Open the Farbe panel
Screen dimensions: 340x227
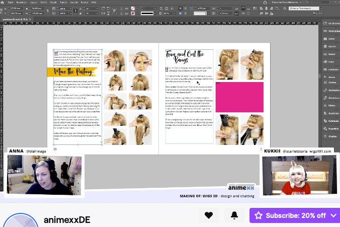[329, 61]
